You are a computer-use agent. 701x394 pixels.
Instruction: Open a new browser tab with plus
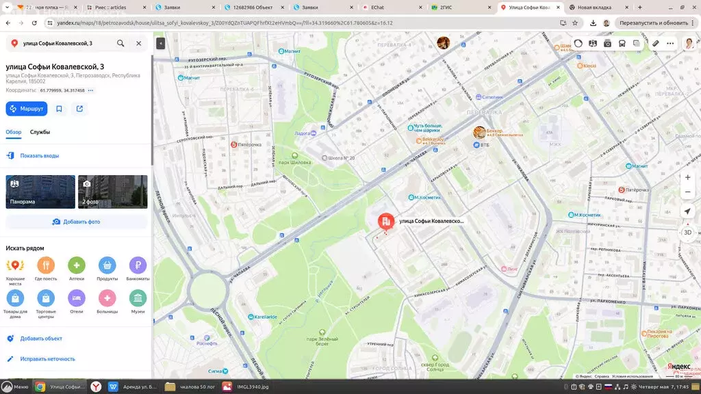[x=640, y=7]
